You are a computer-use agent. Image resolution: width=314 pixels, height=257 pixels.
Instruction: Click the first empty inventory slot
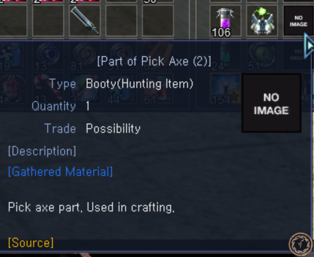(x=12, y=21)
